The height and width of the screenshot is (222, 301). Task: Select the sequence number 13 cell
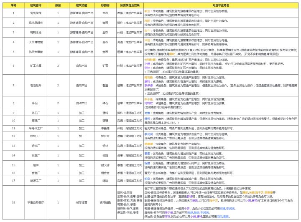point(14,146)
